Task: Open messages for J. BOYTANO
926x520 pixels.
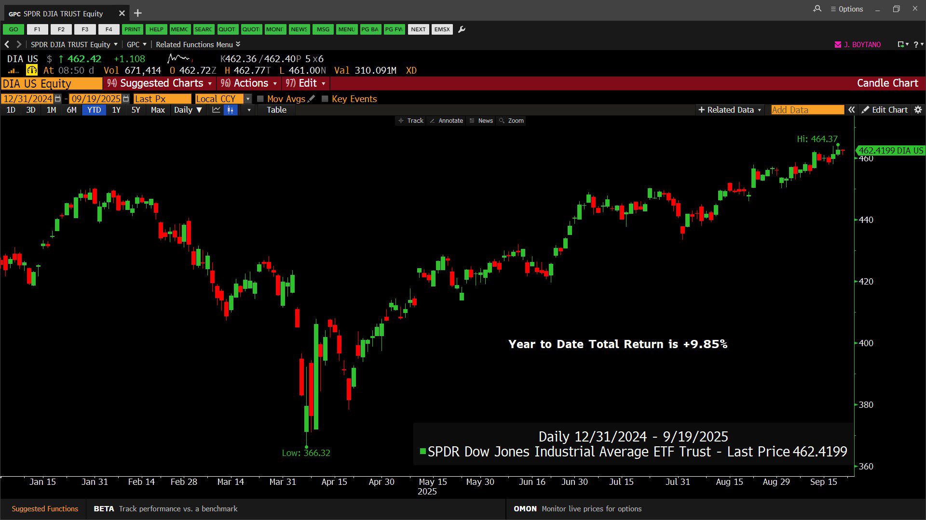Action: (858, 44)
